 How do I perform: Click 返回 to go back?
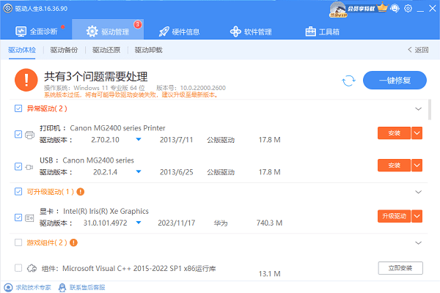tap(417, 50)
